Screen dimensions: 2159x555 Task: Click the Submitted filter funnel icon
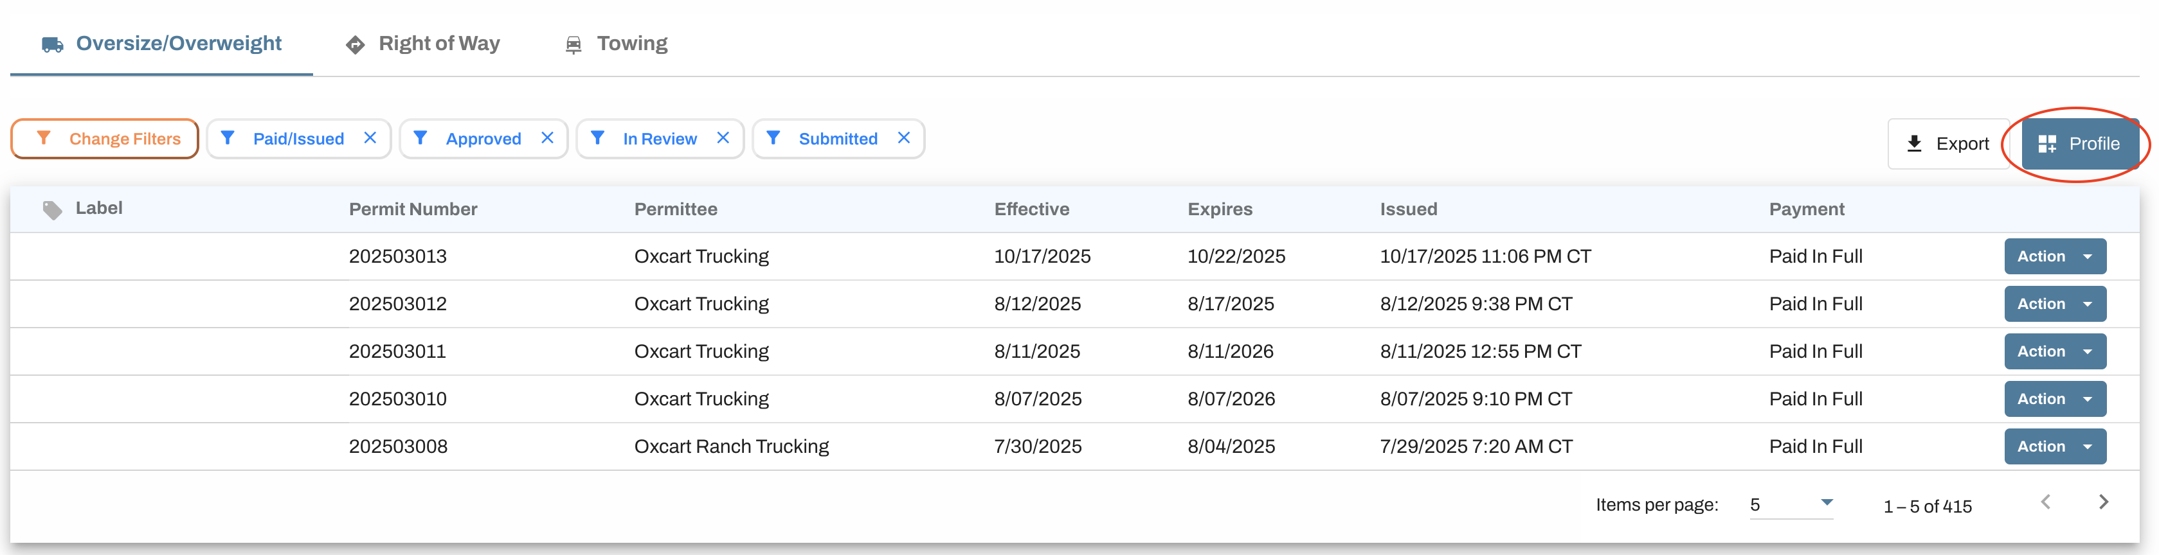[773, 138]
